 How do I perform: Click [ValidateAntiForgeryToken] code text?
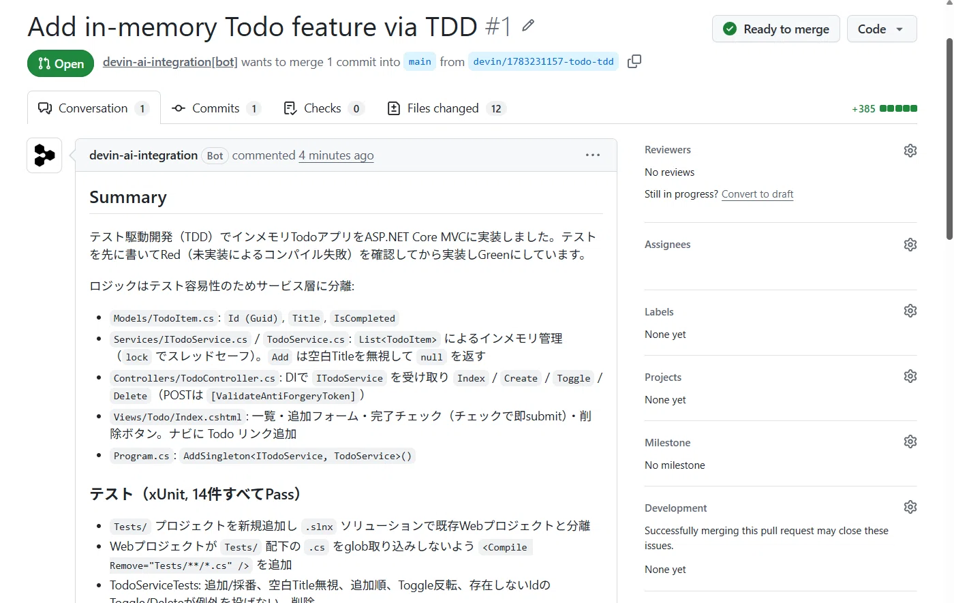tap(283, 396)
